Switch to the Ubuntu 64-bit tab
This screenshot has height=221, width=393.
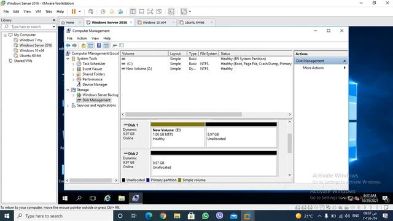point(195,23)
